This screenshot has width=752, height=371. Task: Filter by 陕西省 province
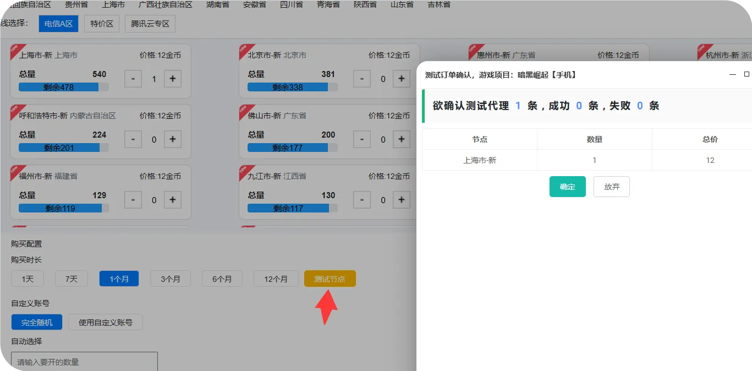[365, 4]
